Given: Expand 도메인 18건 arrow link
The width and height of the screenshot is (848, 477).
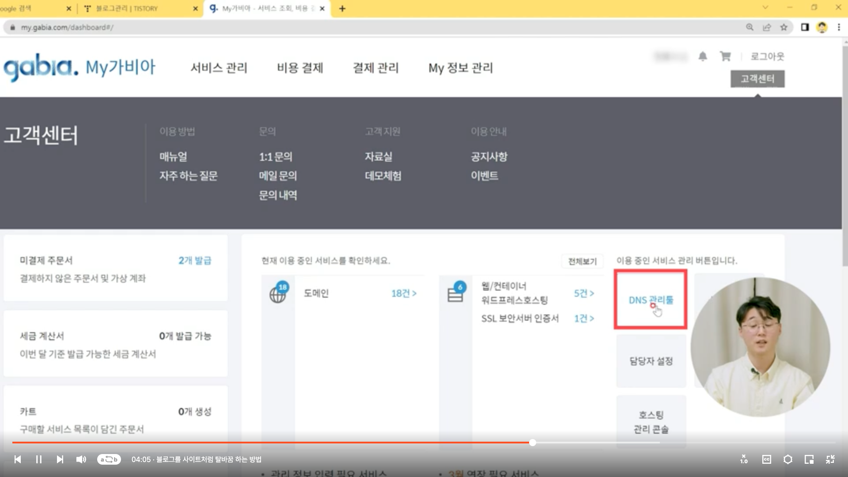Looking at the screenshot, I should click(x=404, y=293).
